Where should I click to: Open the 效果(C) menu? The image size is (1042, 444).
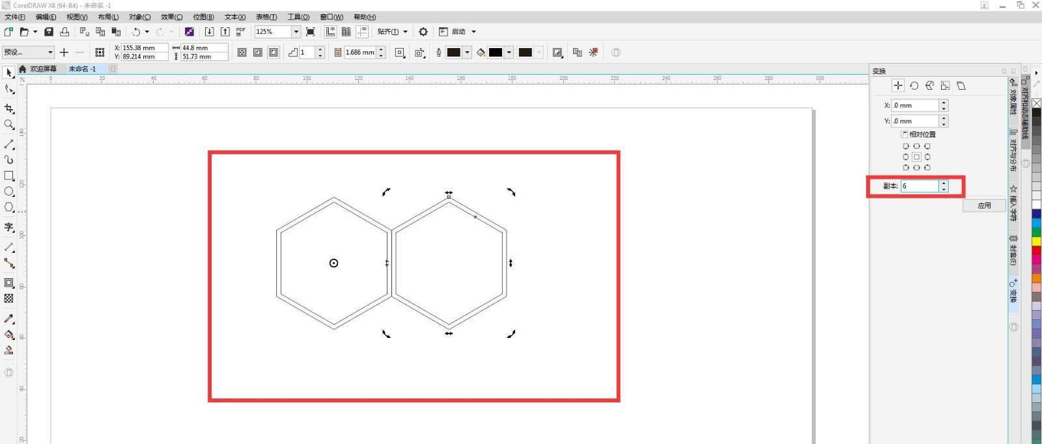[171, 17]
